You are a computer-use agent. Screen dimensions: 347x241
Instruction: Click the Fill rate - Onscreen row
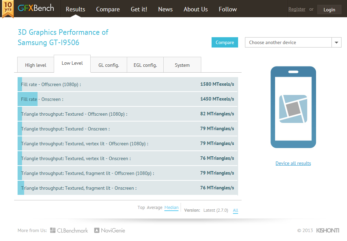click(128, 99)
